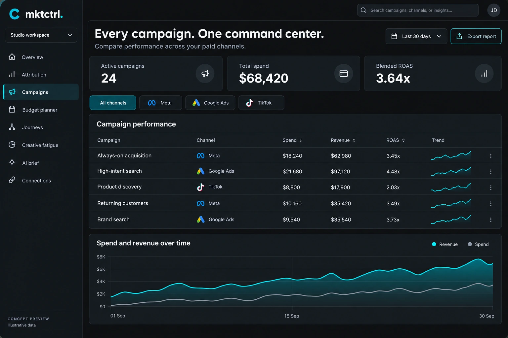Click the chart icon on Blended ROAS card
The height and width of the screenshot is (338, 508).
[484, 73]
